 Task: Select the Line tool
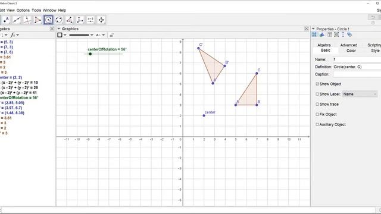click(x=17, y=20)
